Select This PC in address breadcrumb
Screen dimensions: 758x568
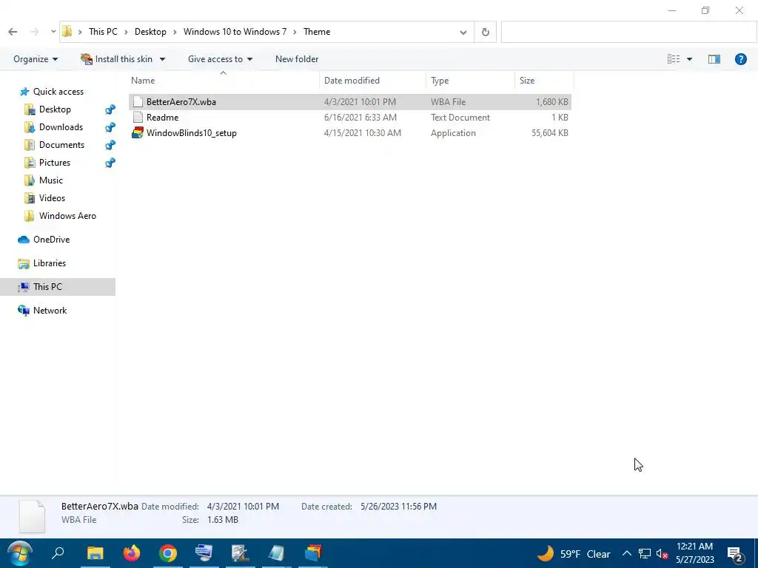pyautogui.click(x=103, y=32)
